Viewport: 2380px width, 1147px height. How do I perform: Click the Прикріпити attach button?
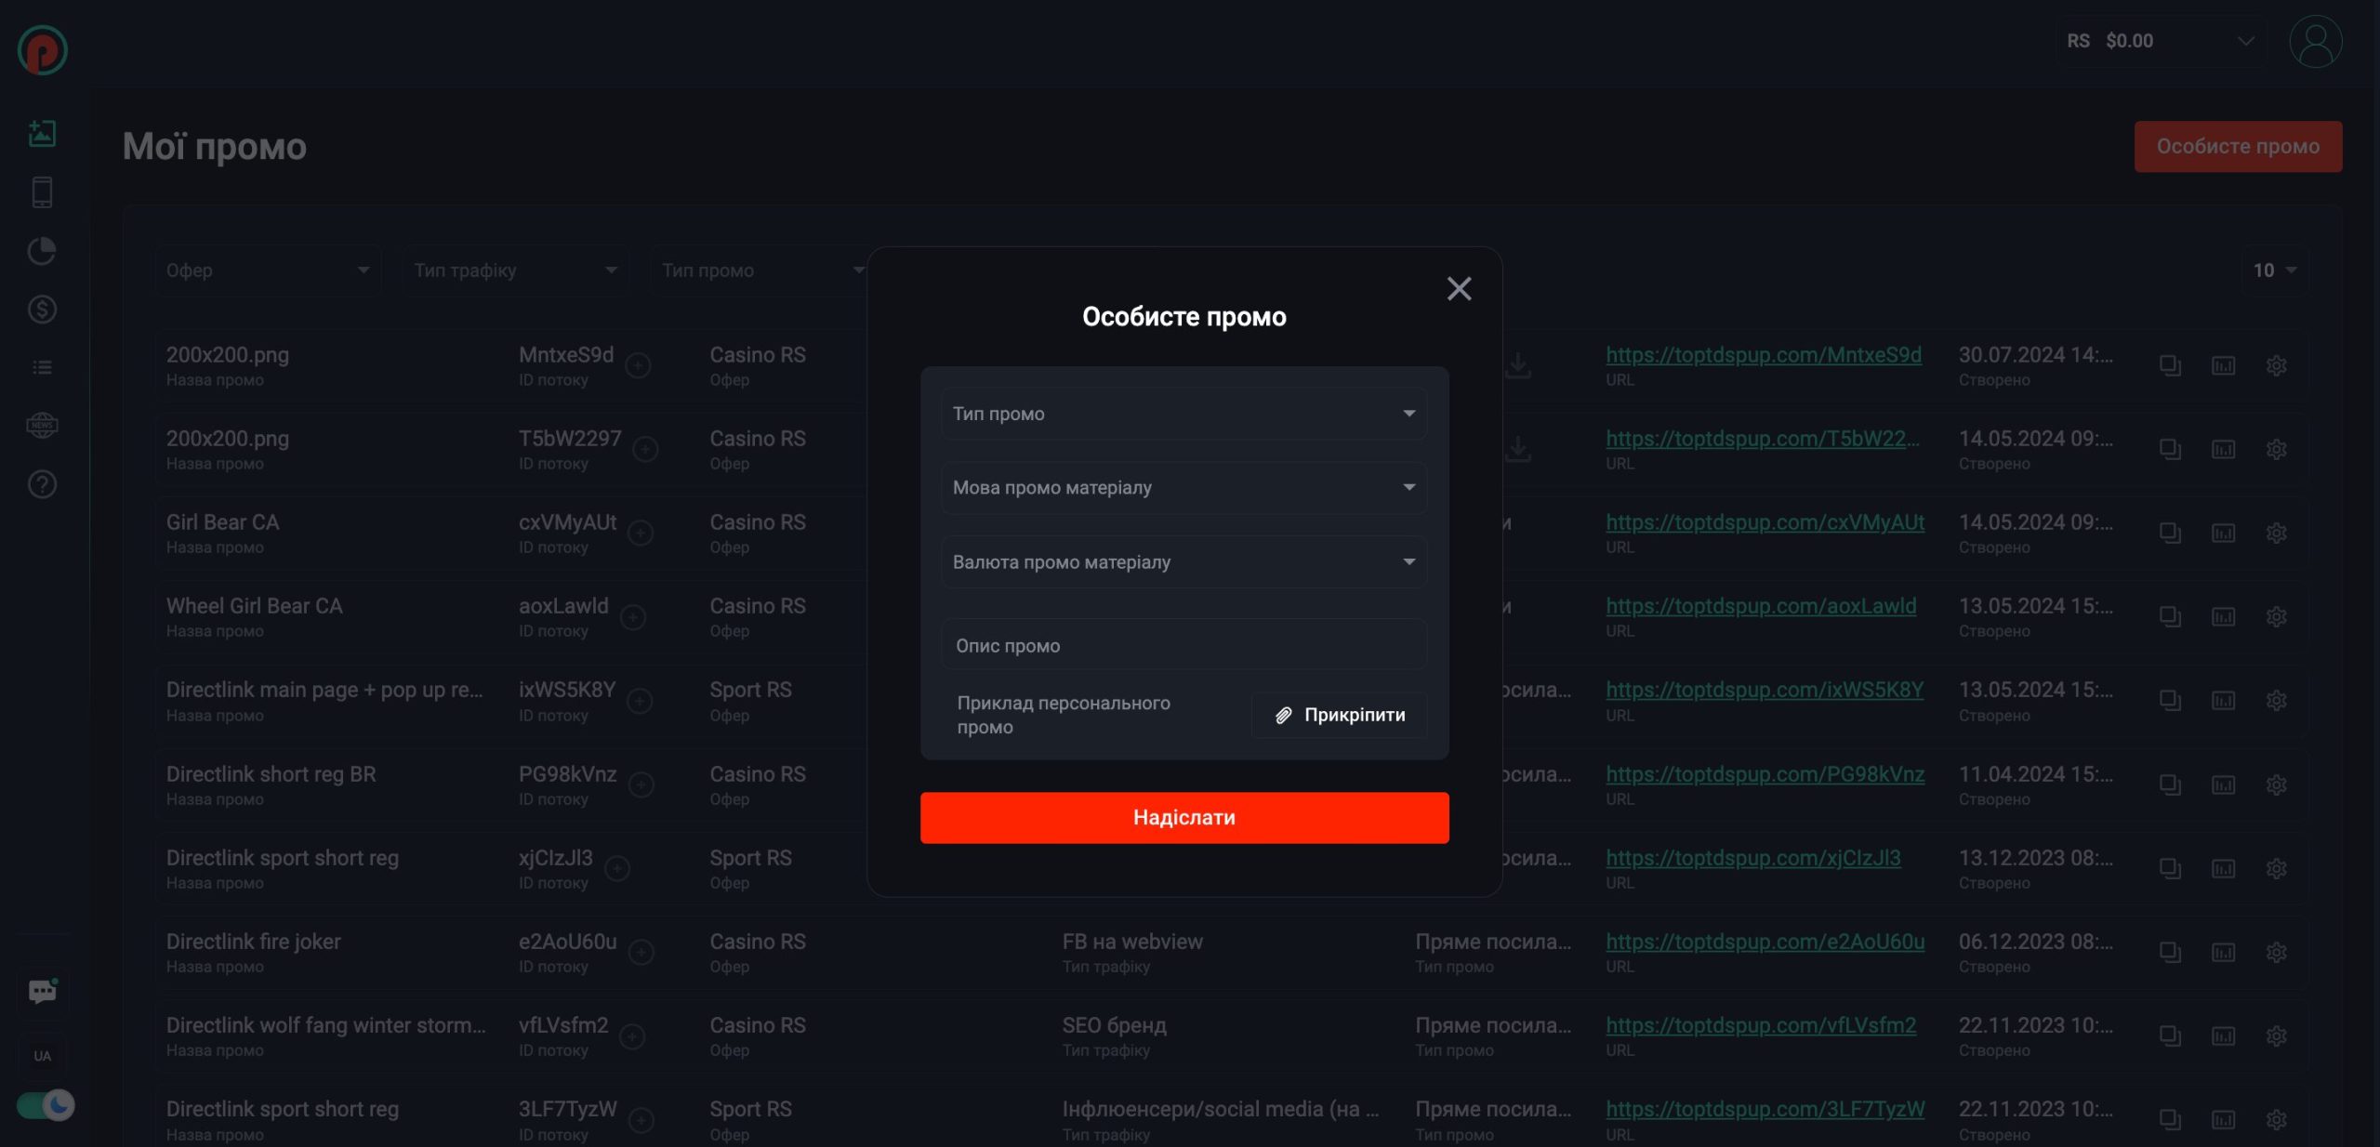1339,715
